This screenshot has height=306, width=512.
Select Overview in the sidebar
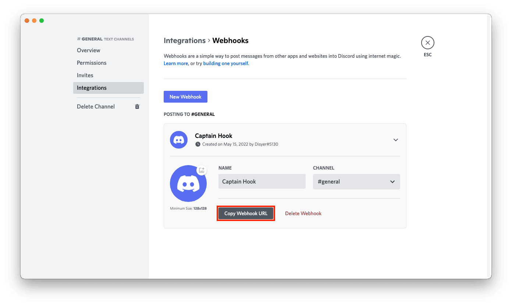[88, 50]
